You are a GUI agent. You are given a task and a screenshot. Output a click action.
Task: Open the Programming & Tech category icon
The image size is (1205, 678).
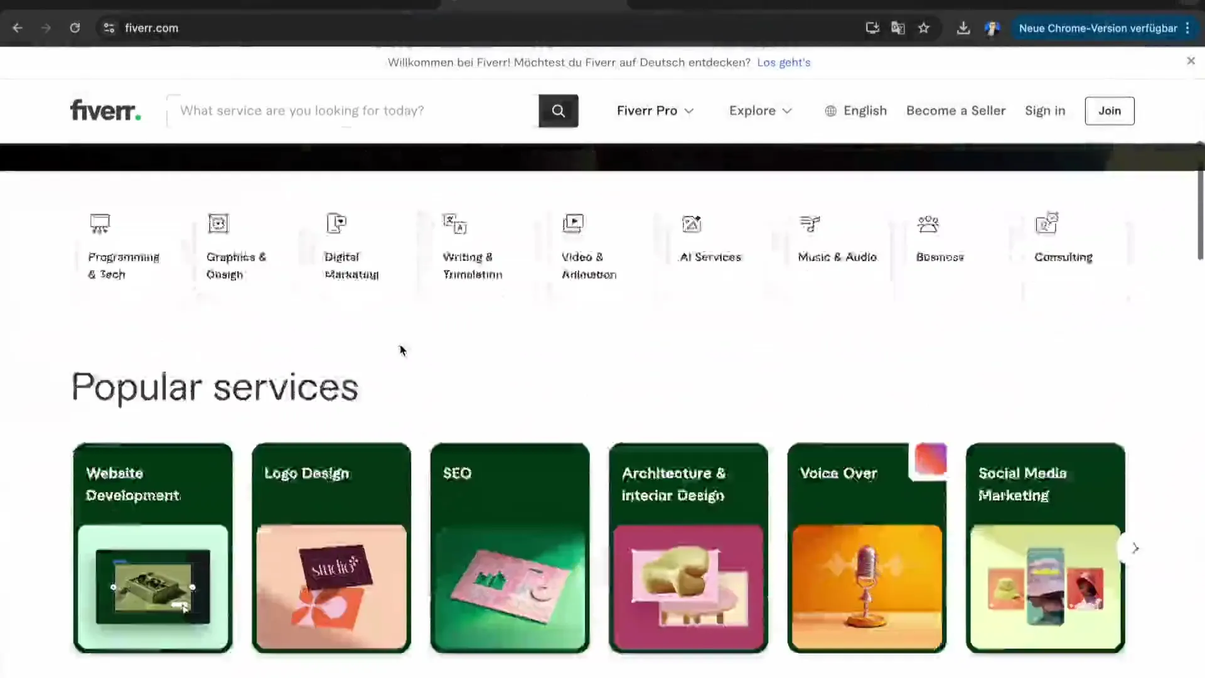click(x=100, y=223)
